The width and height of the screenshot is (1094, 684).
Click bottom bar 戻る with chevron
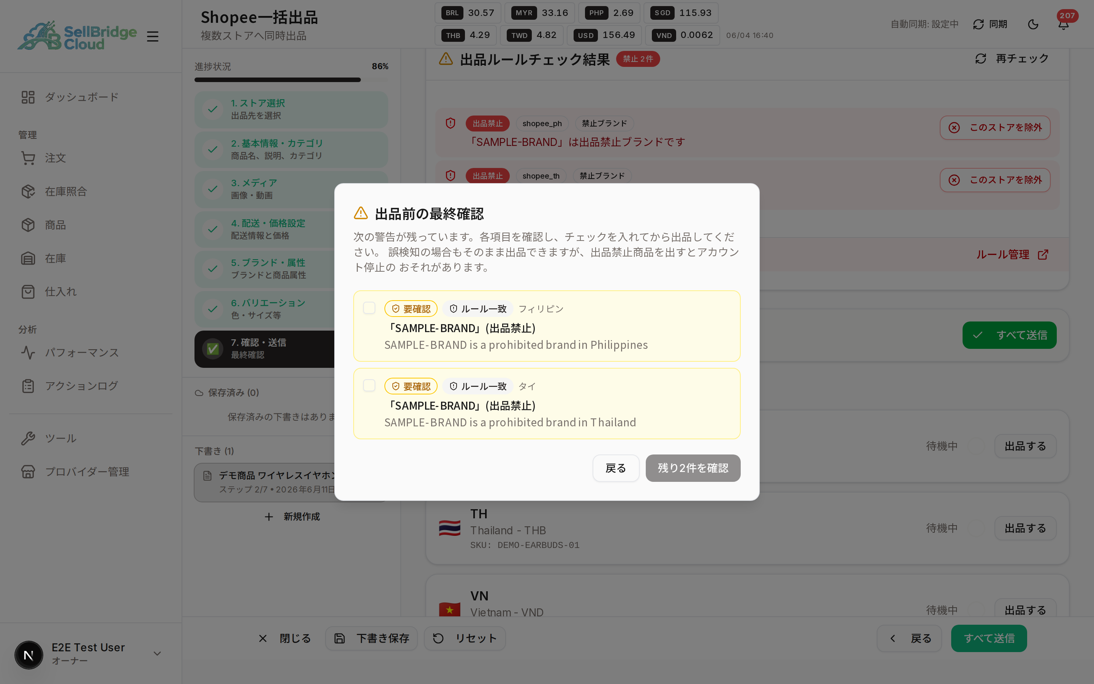pos(909,638)
